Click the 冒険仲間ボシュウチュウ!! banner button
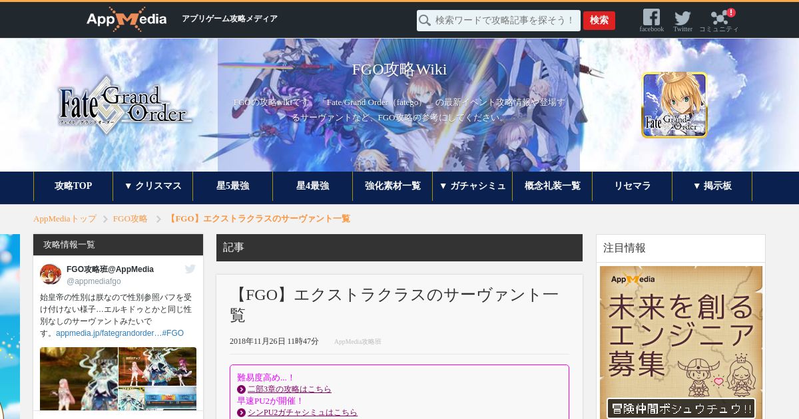Screen dimensions: 799x419 681,408
